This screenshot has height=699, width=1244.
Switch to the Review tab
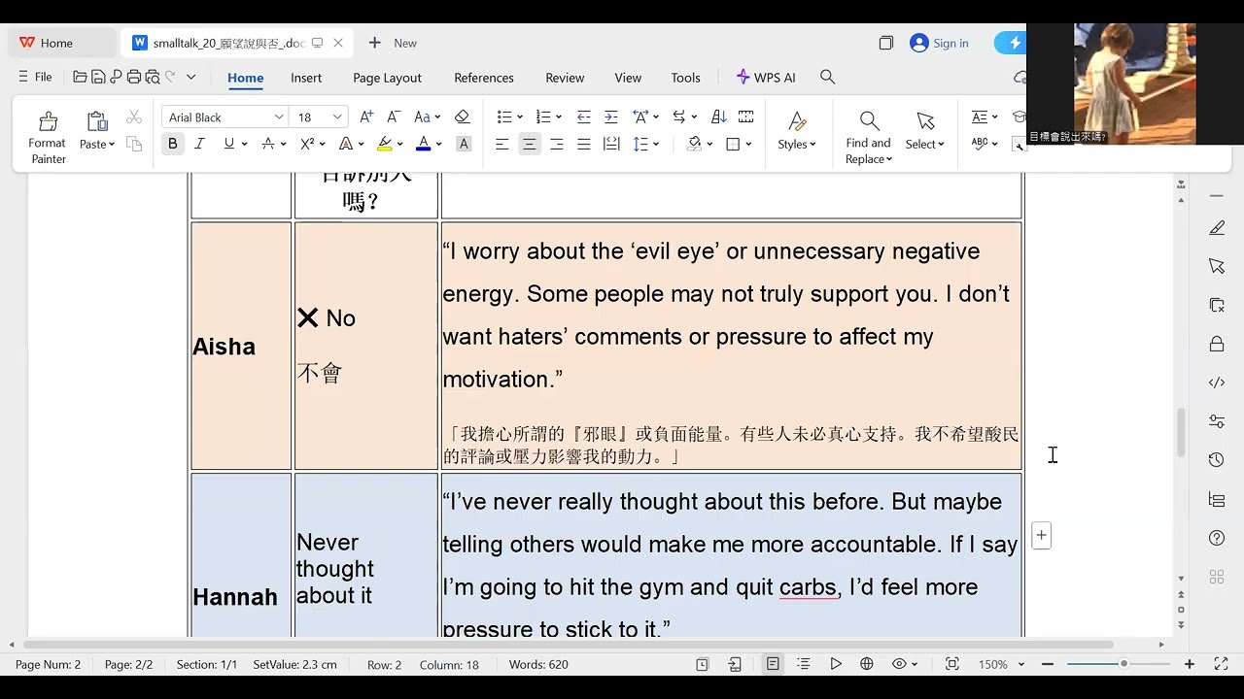pos(565,78)
